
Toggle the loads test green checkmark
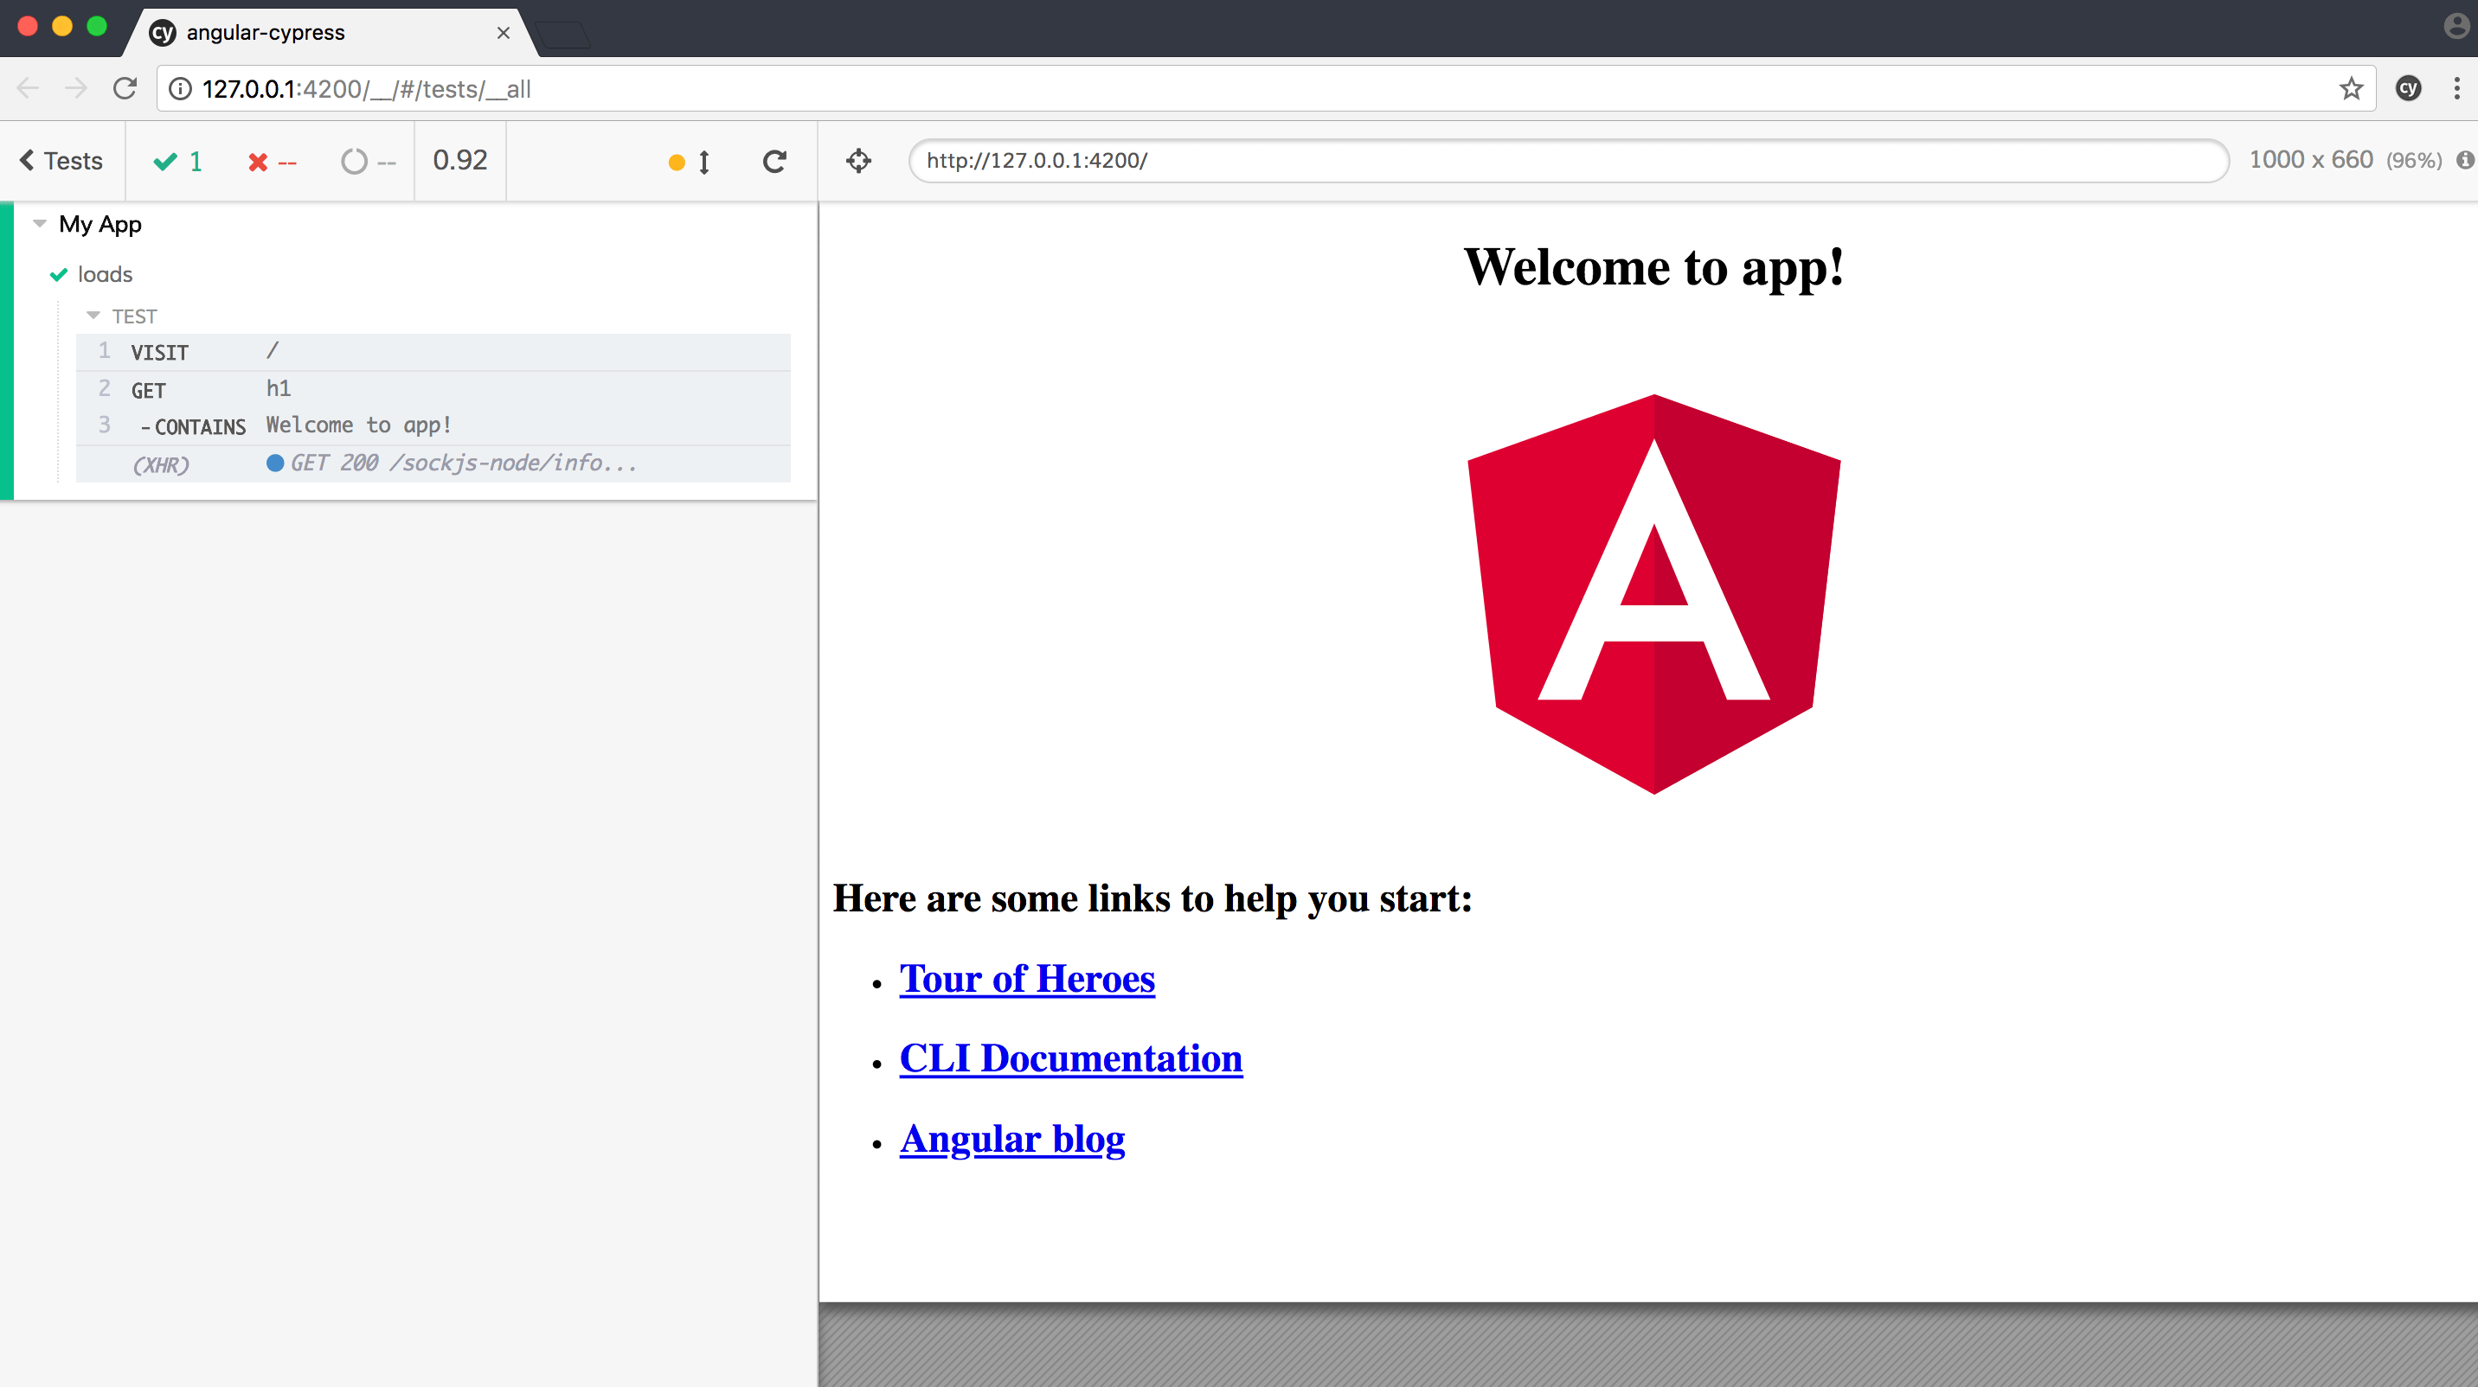[59, 274]
